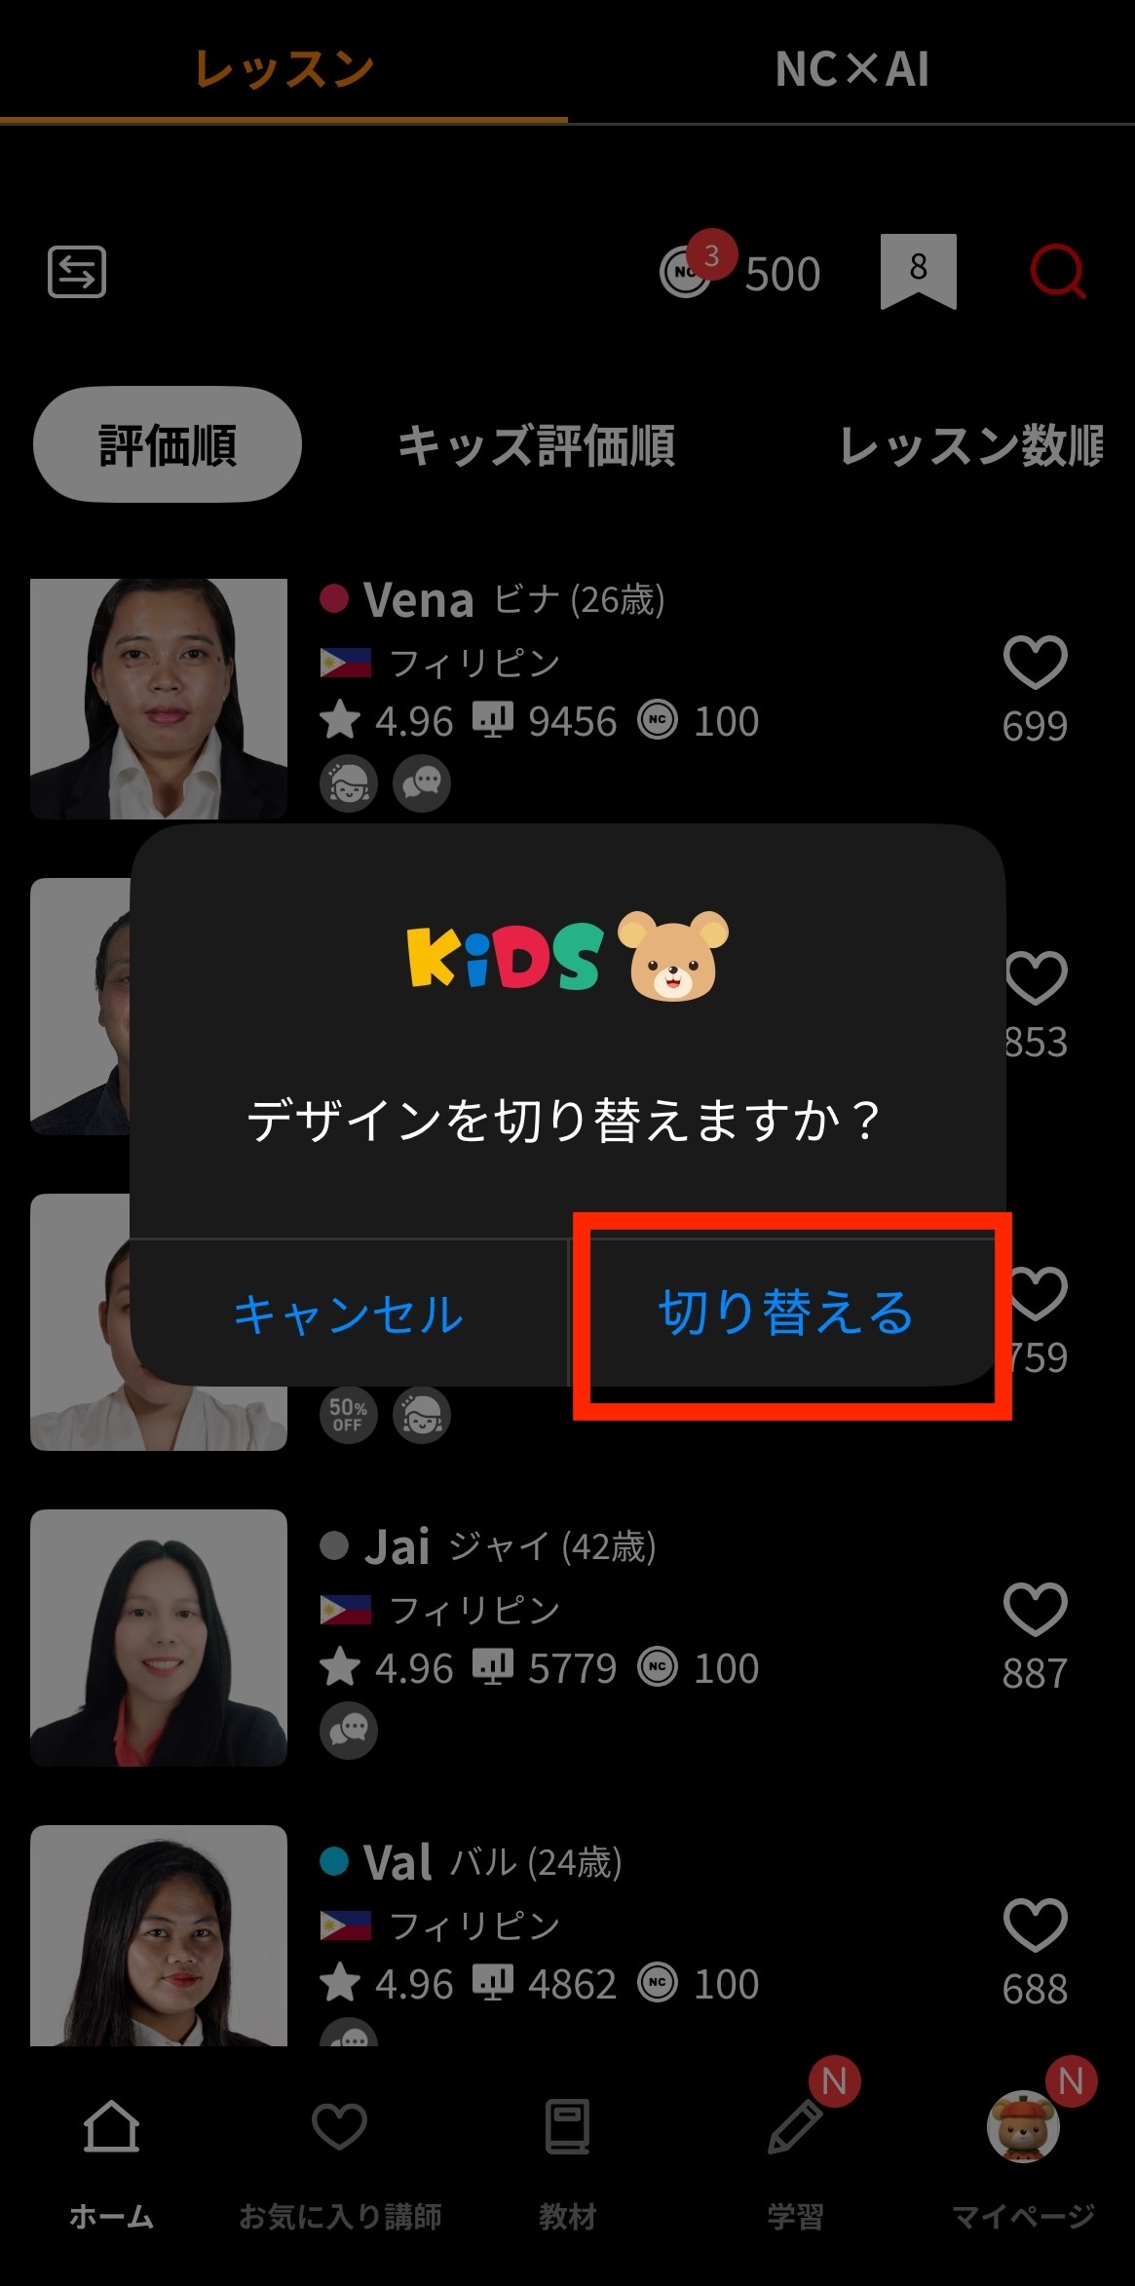The image size is (1135, 2286).
Task: Open the bookmark ribbon showing 8
Action: pyautogui.click(x=918, y=271)
